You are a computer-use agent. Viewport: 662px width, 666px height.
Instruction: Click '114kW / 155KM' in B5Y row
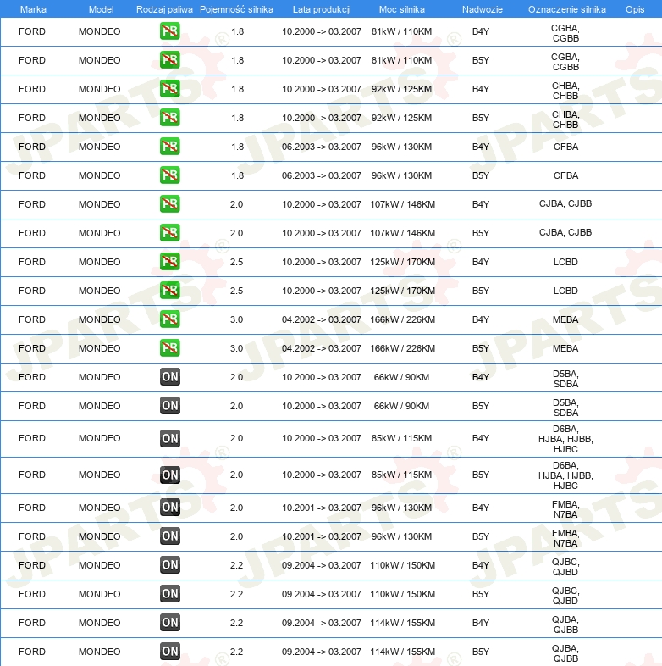pyautogui.click(x=402, y=652)
